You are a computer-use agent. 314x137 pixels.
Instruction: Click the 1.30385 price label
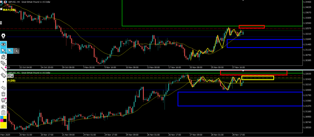[x=308, y=60]
